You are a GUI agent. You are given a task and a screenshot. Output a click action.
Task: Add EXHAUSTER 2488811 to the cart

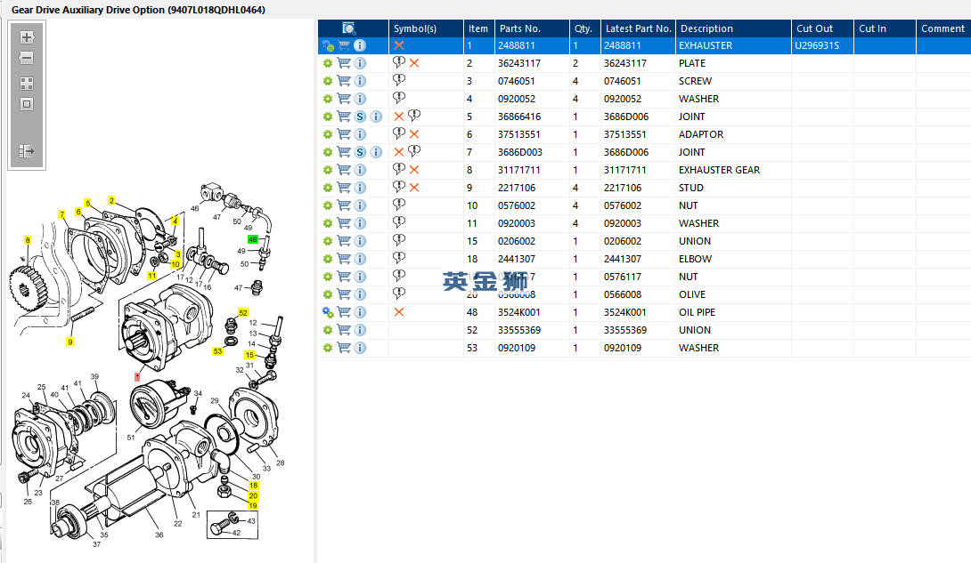click(344, 45)
